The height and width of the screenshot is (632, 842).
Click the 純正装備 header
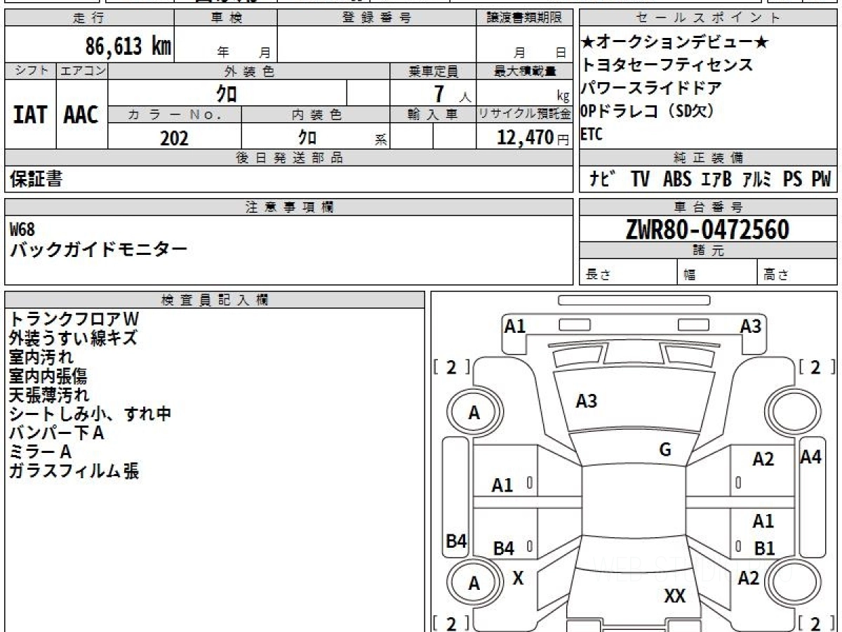pos(708,158)
